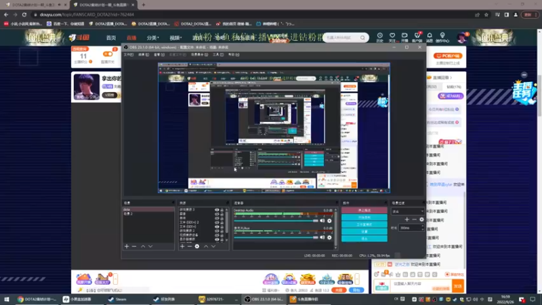This screenshot has height=305, width=542.
Task: Toggle visibility of 文本 (GDI+) source
Action: point(217,226)
